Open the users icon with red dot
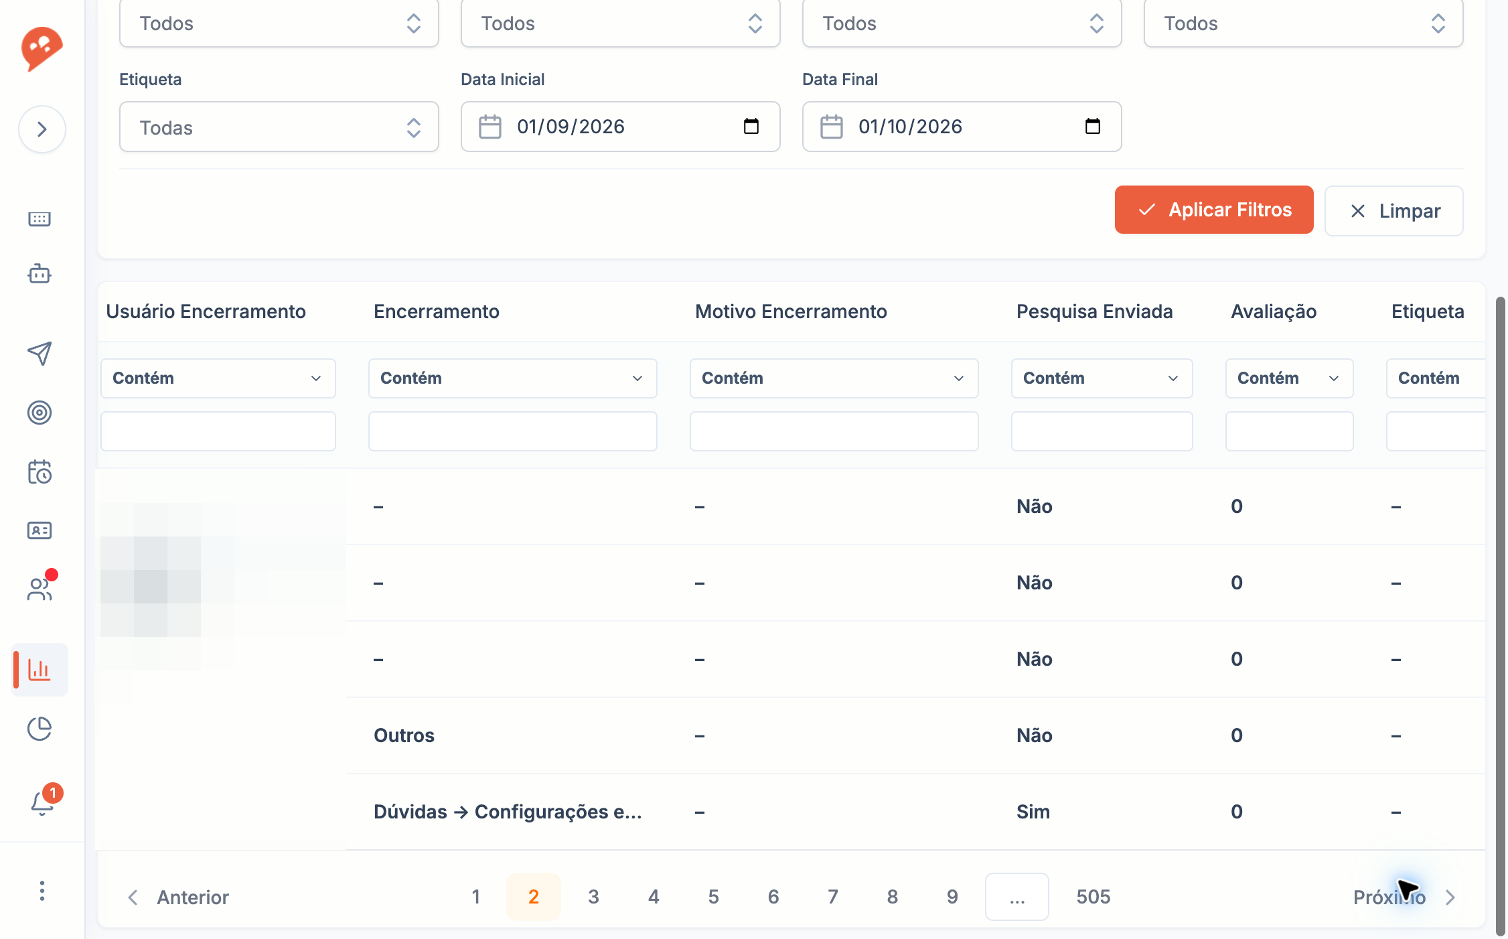 tap(40, 588)
